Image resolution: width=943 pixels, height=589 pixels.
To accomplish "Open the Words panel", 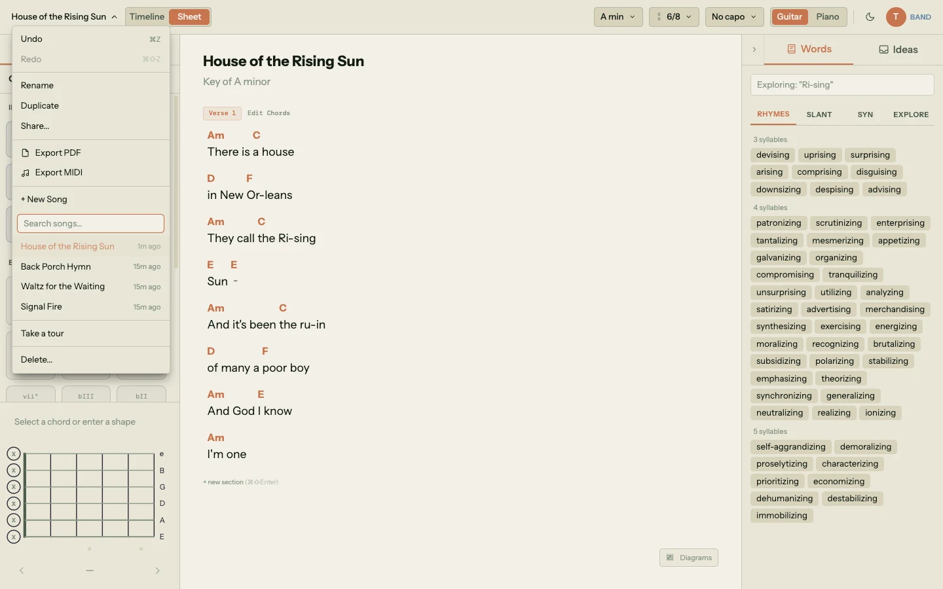I will coord(808,49).
